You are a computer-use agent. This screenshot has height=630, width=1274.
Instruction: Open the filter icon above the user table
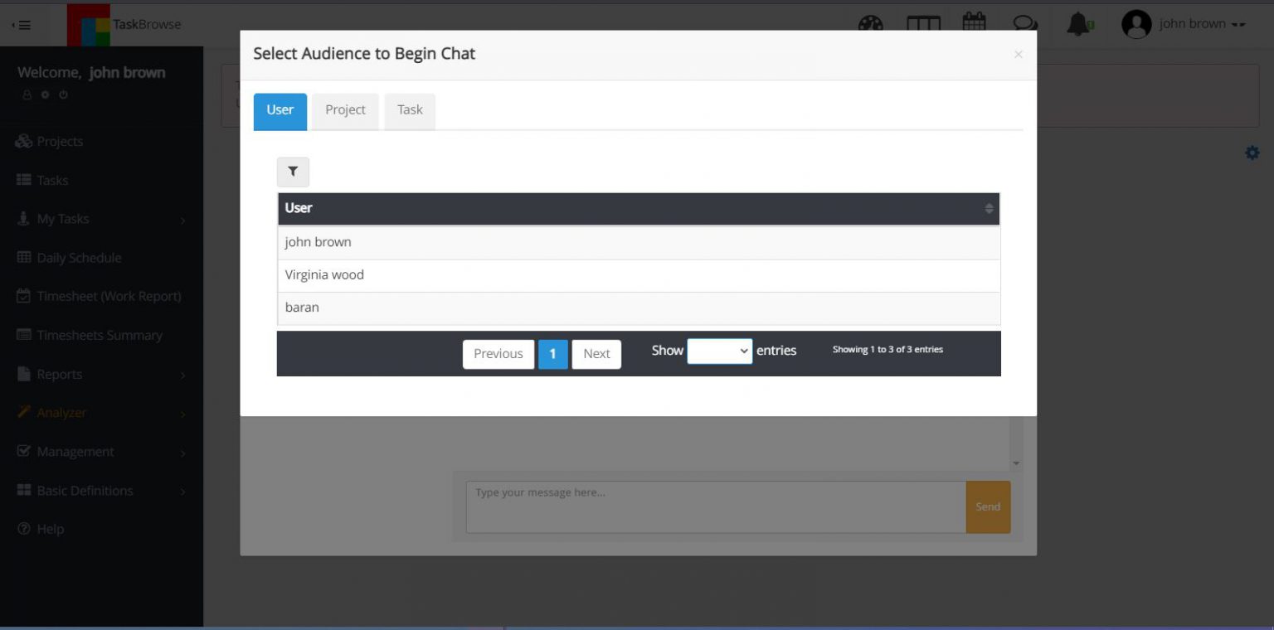tap(293, 172)
